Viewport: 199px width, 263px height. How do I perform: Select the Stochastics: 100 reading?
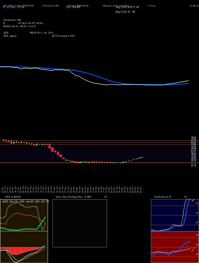pyautogui.click(x=12, y=20)
